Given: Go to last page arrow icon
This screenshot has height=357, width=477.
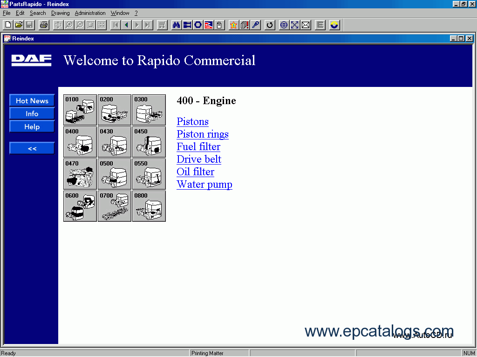Looking at the screenshot, I should point(148,25).
